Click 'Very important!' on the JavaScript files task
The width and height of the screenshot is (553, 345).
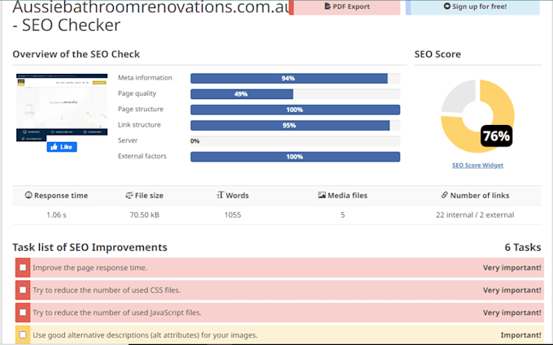512,313
